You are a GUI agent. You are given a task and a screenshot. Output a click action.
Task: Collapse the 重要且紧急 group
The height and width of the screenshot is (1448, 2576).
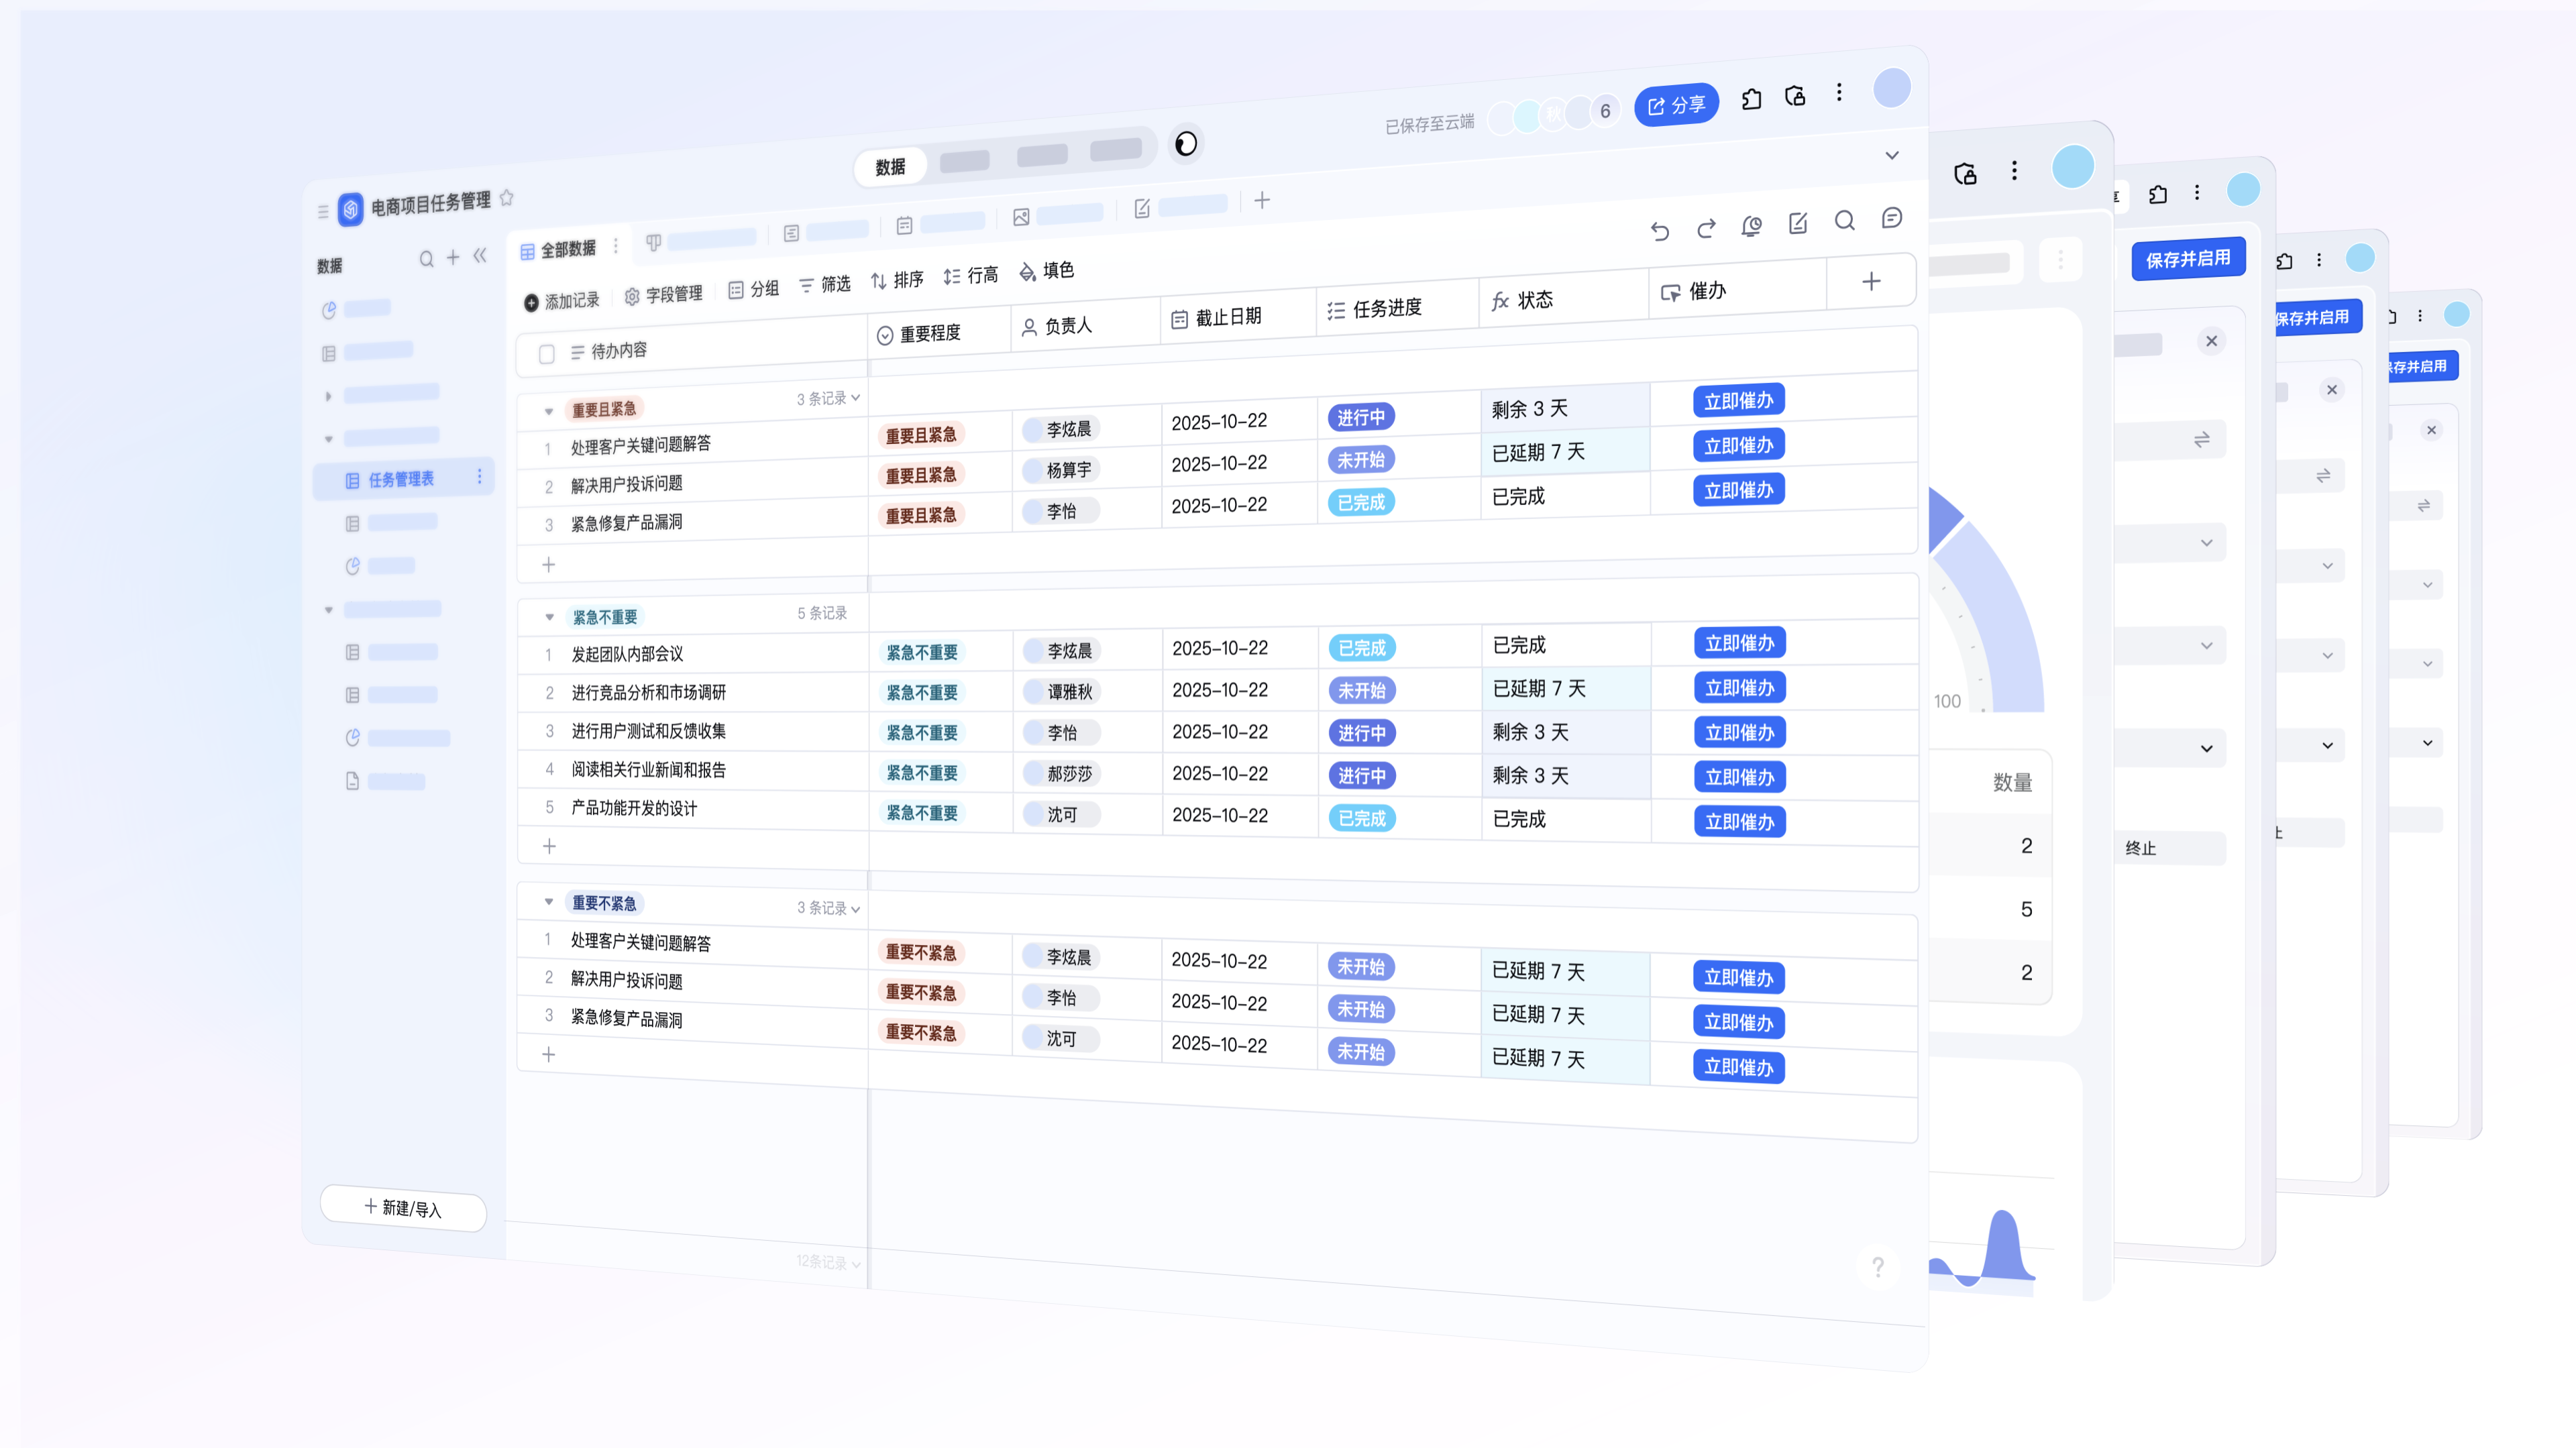(548, 411)
